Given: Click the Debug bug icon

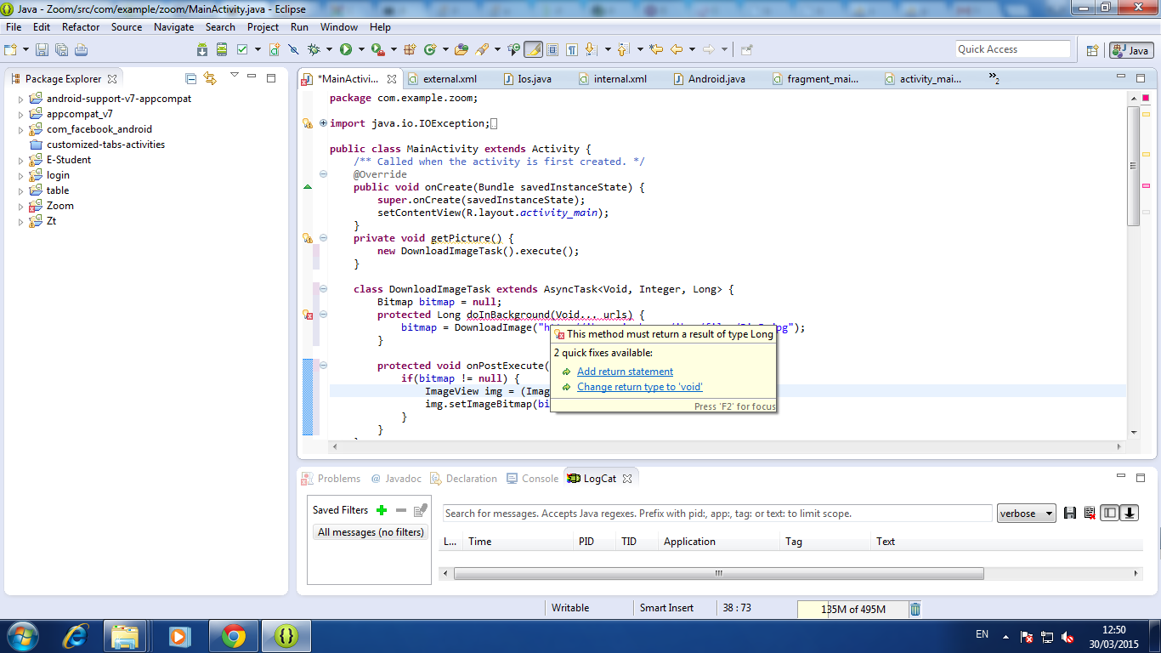Looking at the screenshot, I should point(314,50).
